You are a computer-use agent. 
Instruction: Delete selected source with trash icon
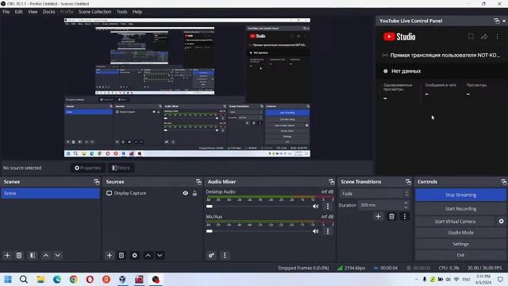pos(121,255)
